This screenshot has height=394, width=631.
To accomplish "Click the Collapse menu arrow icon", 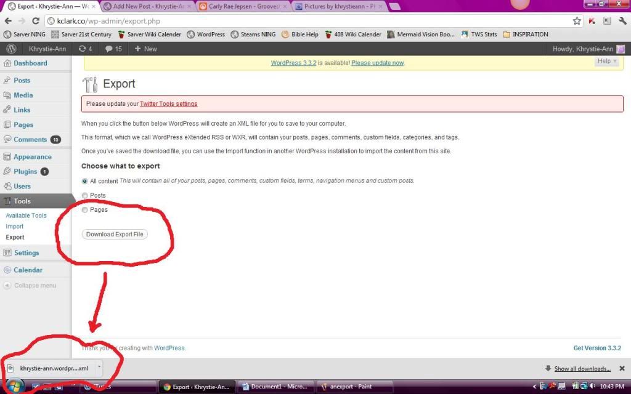I will click(7, 286).
